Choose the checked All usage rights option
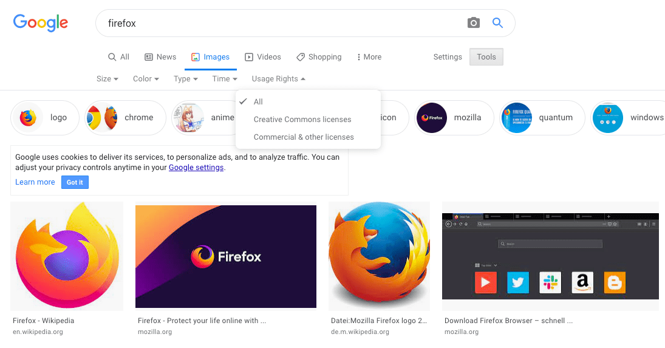 pyautogui.click(x=258, y=102)
